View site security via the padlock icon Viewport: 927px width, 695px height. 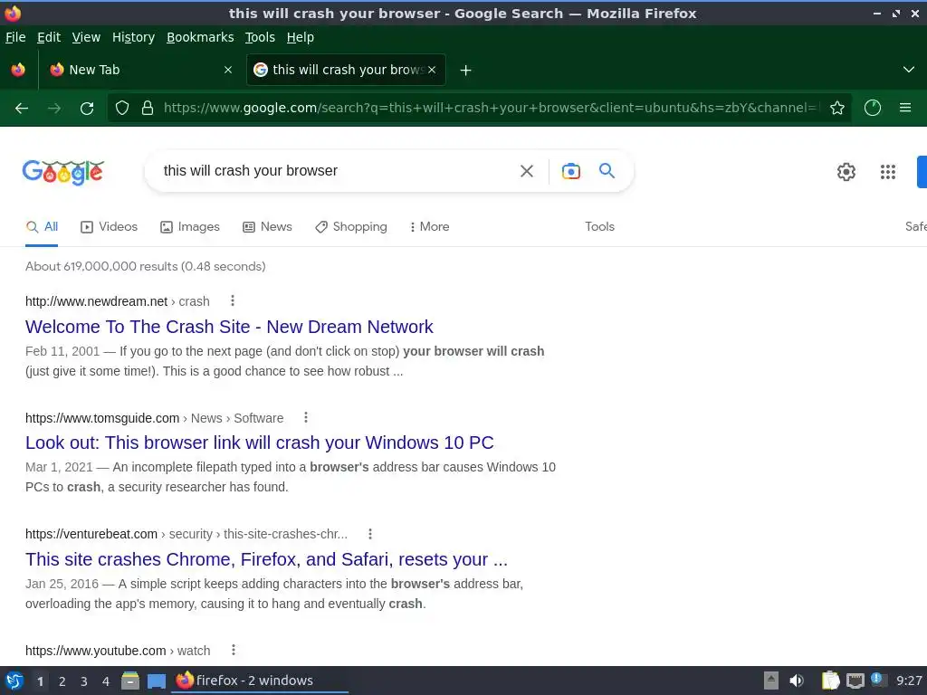(148, 108)
